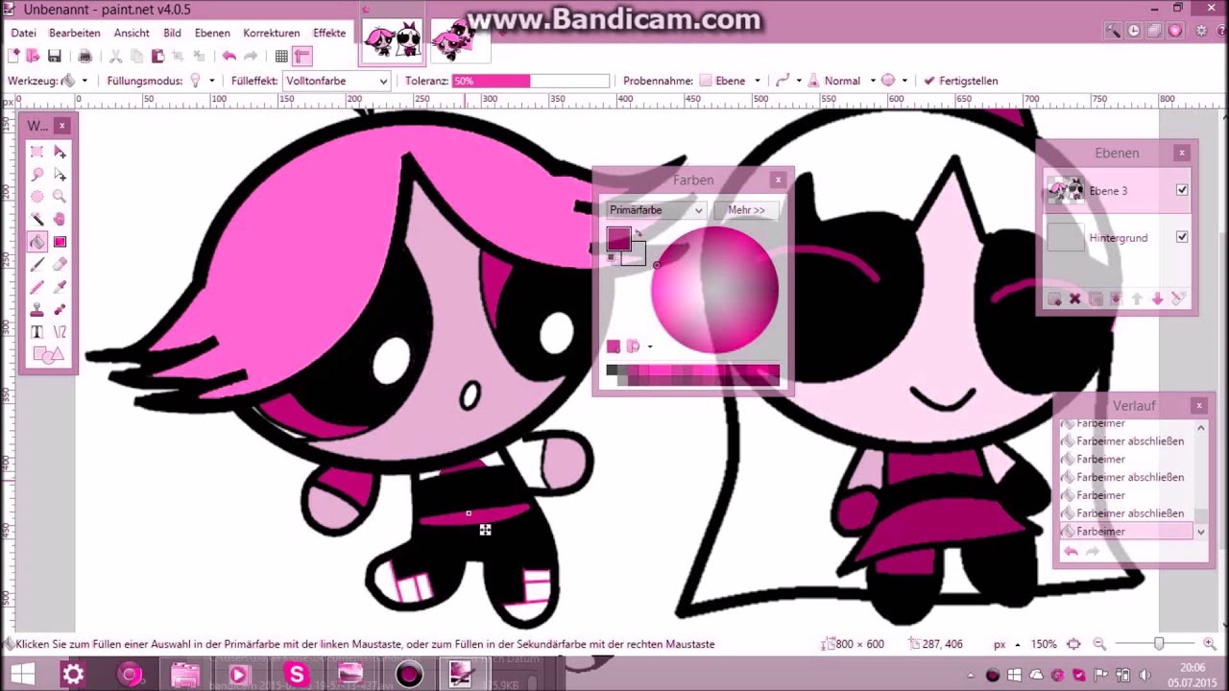Screen dimensions: 1229x691
Task: Select the Shapes tool
Action: coord(48,355)
